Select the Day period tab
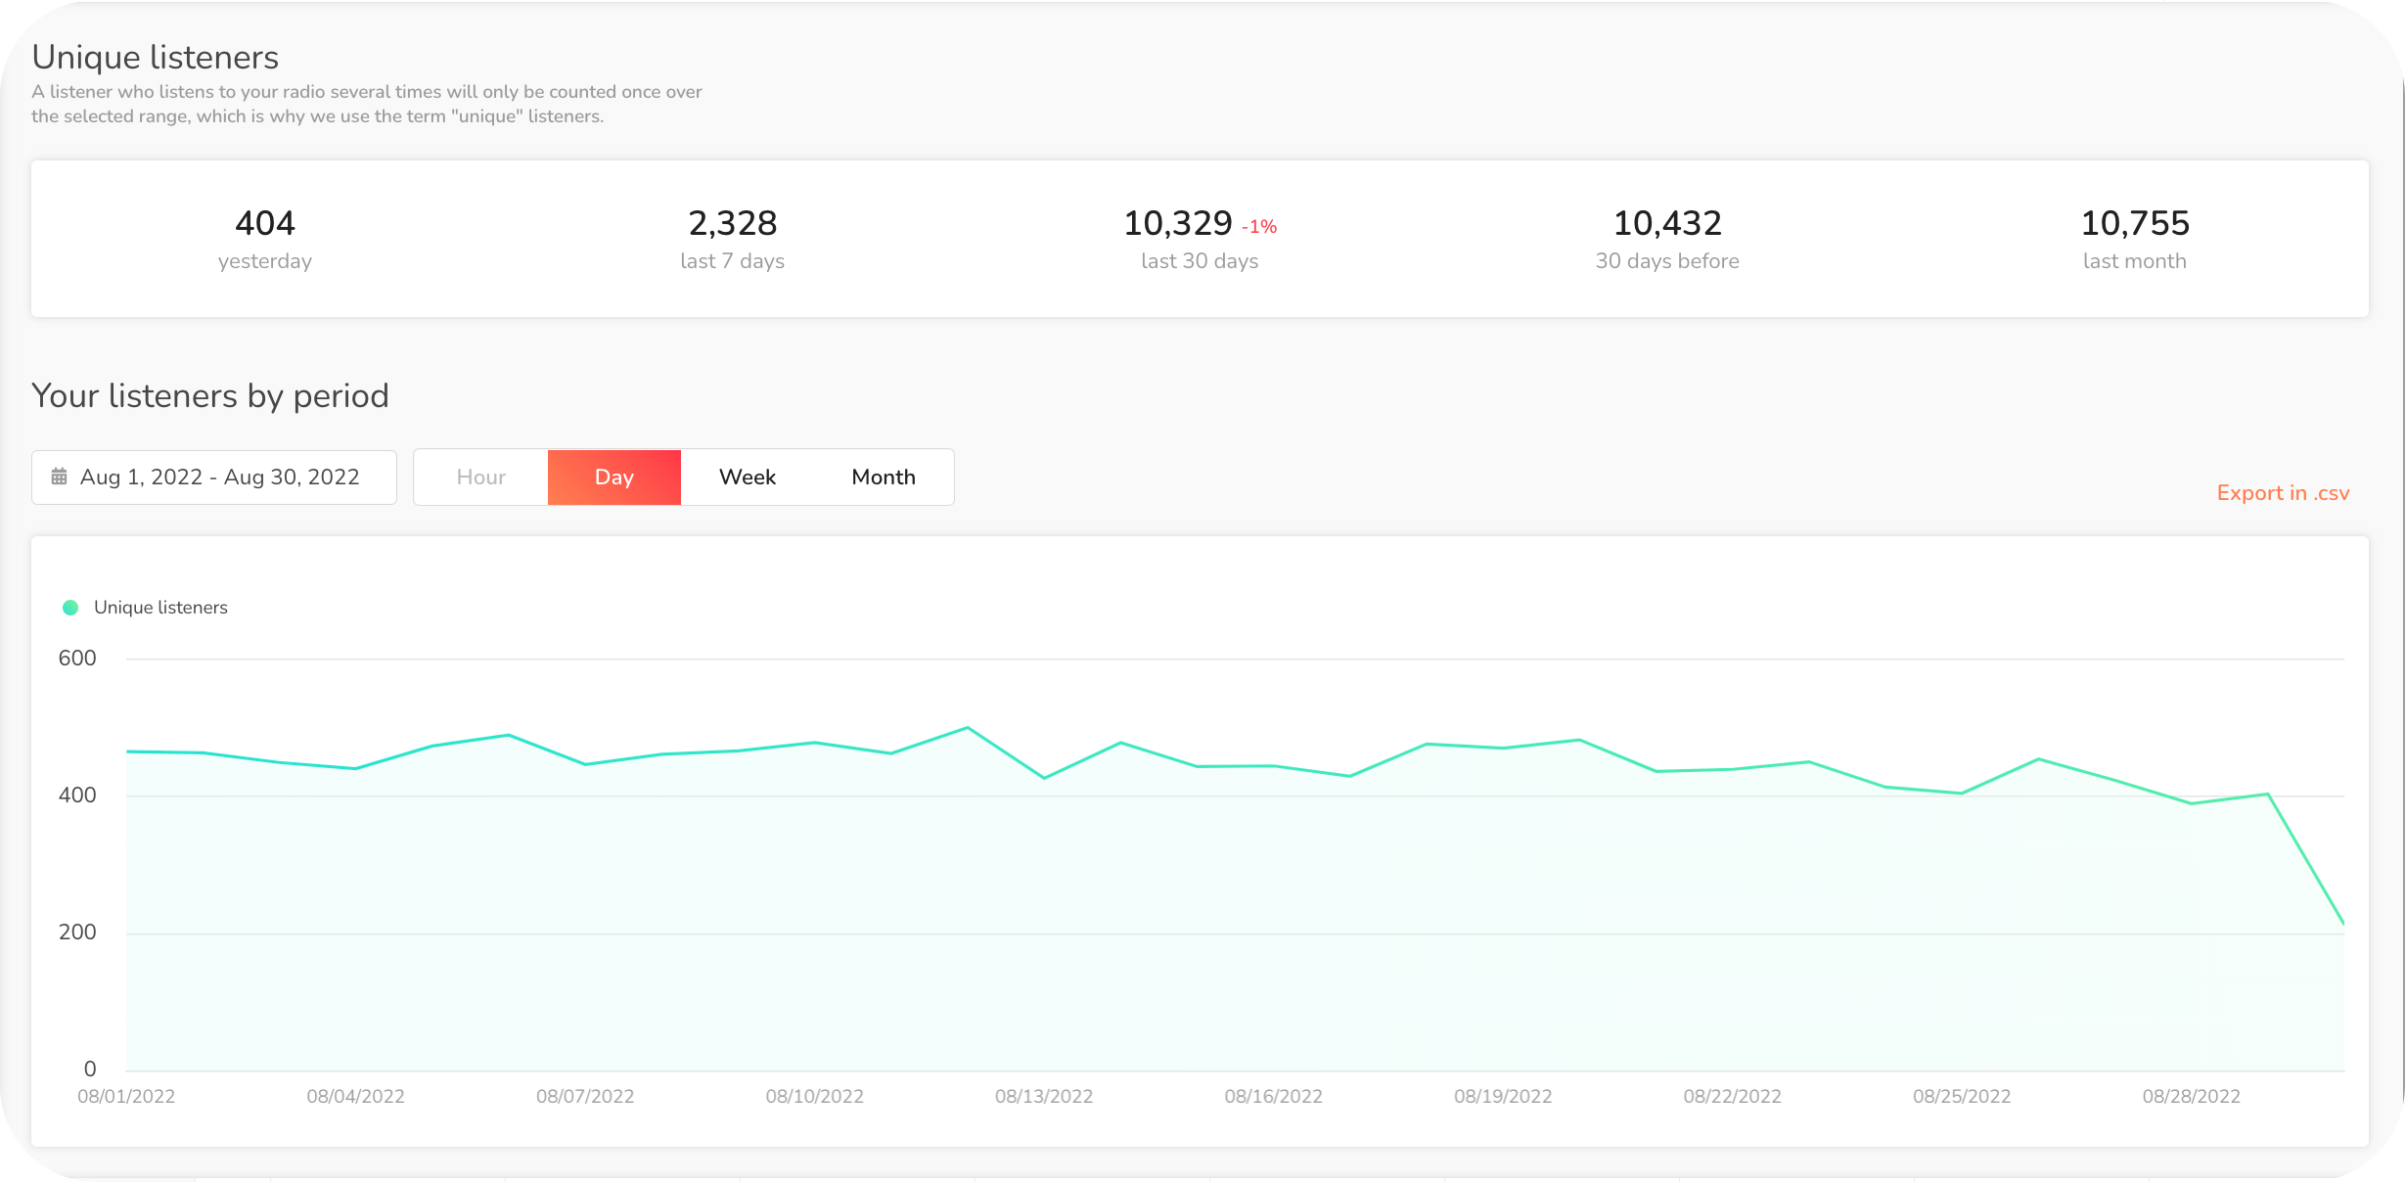 613,477
